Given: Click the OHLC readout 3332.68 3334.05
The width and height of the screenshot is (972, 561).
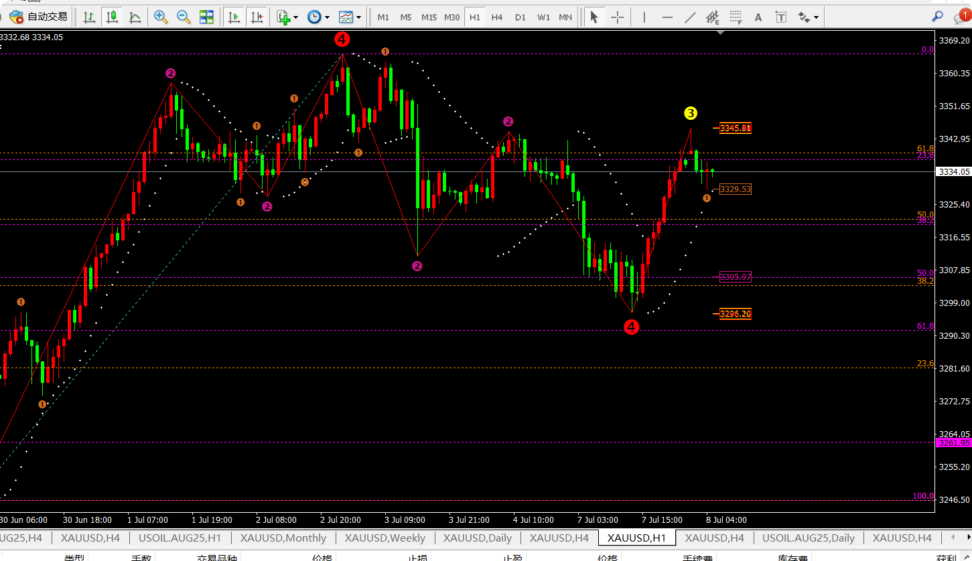Looking at the screenshot, I should click(x=31, y=37).
